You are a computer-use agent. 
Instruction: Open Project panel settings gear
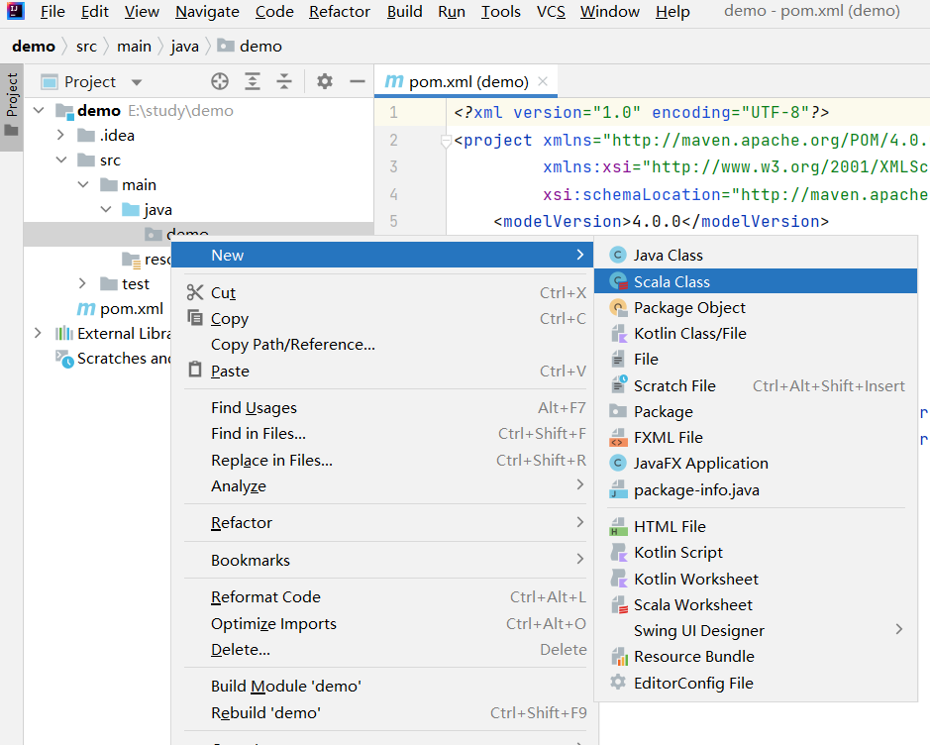[325, 82]
